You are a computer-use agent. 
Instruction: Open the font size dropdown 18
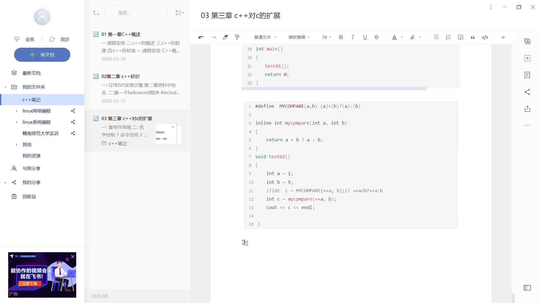327,37
